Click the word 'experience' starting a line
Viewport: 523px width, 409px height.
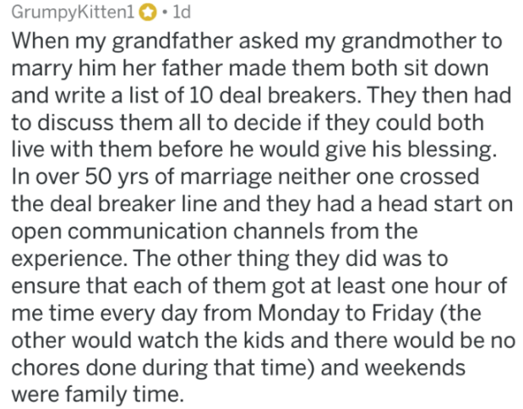tap(67, 259)
